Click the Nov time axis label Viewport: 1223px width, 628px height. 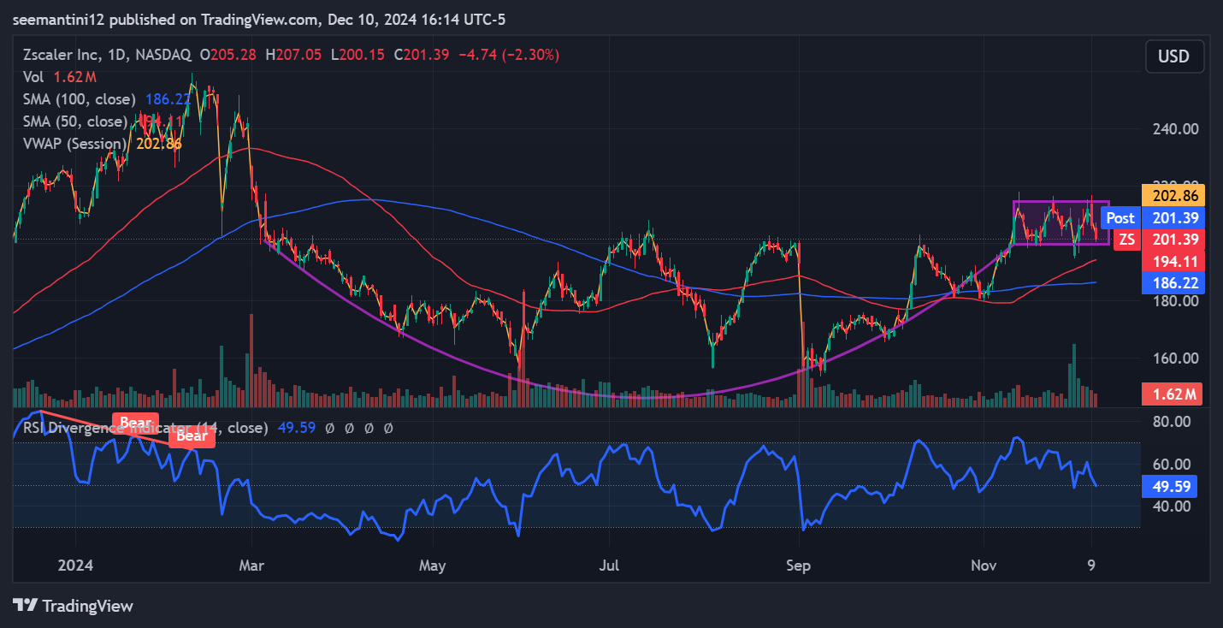pos(984,566)
